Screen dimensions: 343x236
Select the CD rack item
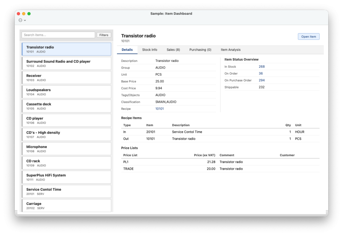tap(67, 163)
